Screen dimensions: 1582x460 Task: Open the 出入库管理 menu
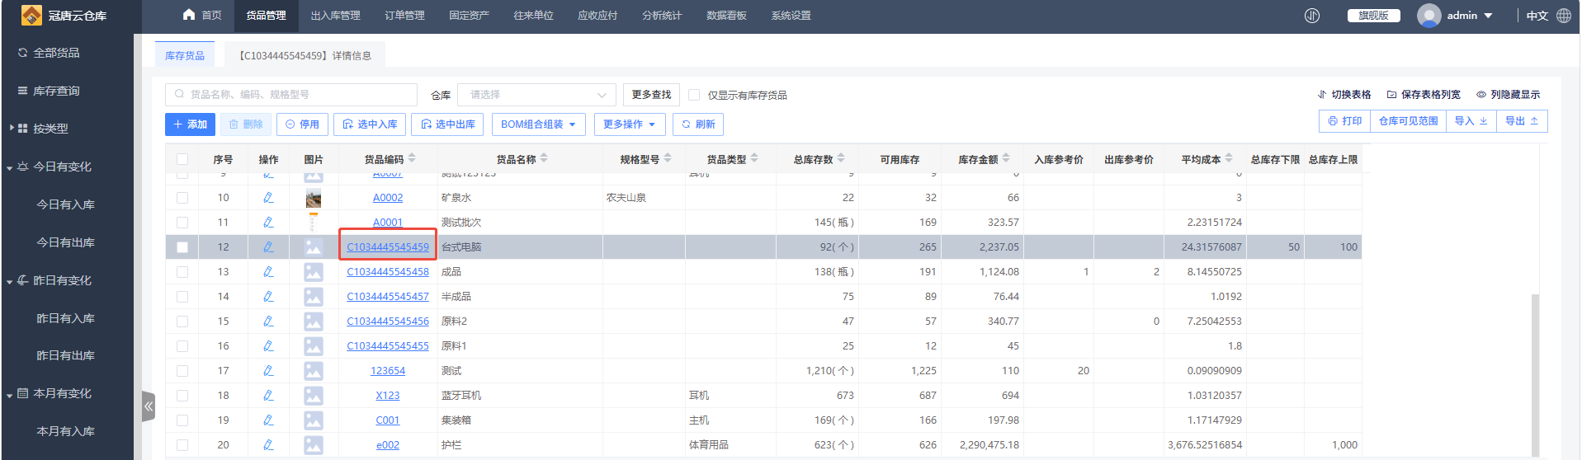click(x=335, y=16)
